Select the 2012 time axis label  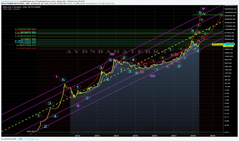(x=78, y=136)
